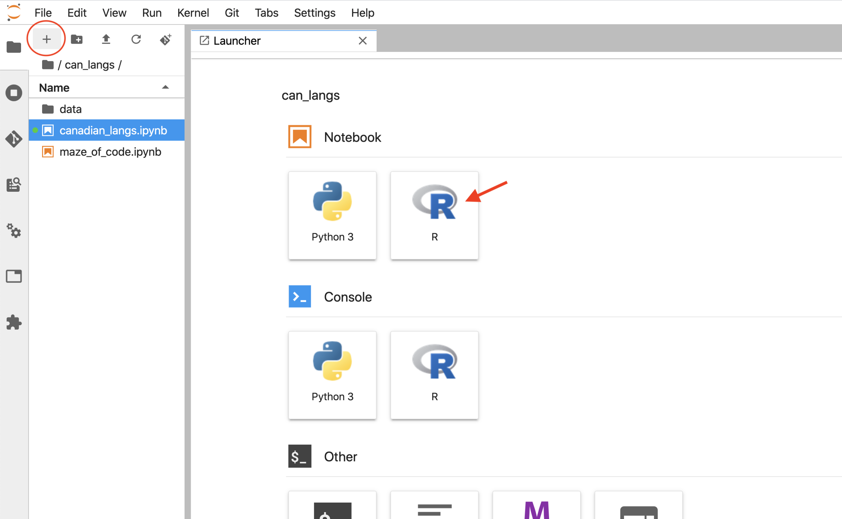Viewport: 842px width, 519px height.
Task: Open the Property Inspector gears icon
Action: coord(14,231)
